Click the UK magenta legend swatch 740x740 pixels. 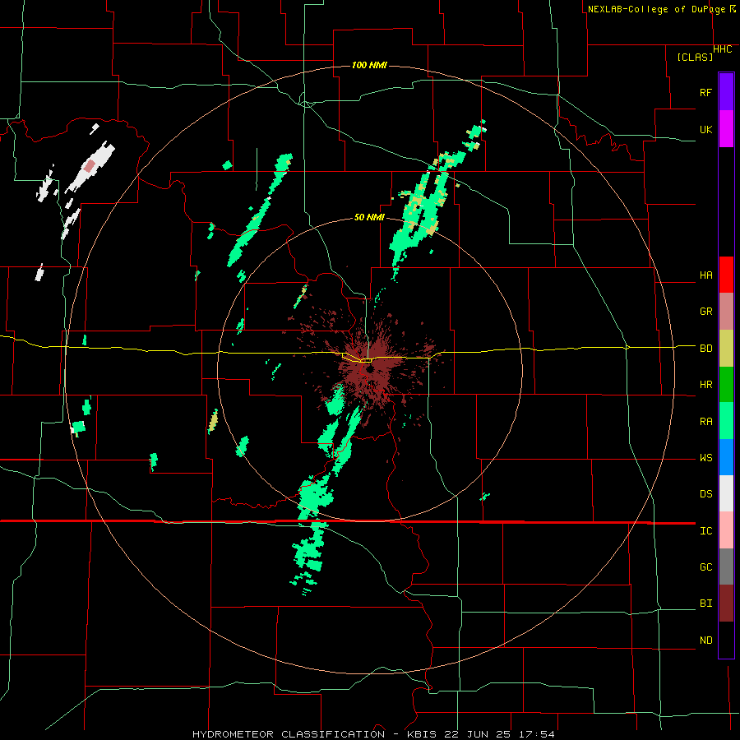click(726, 129)
